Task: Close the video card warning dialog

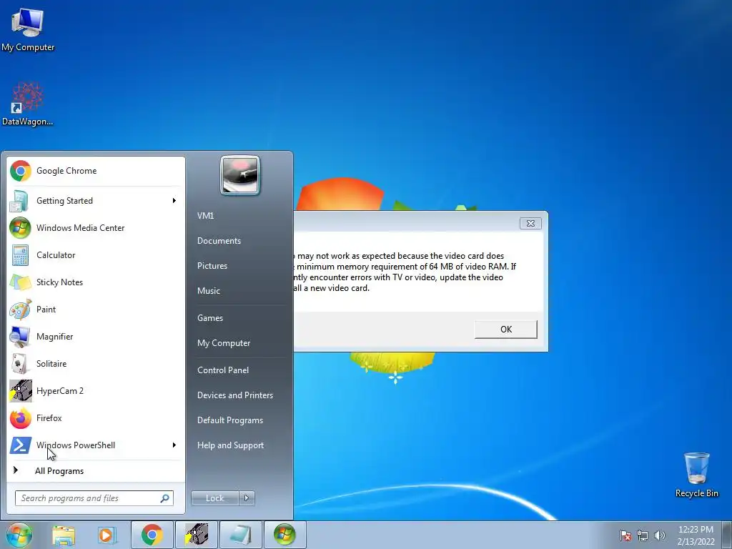Action: (531, 223)
